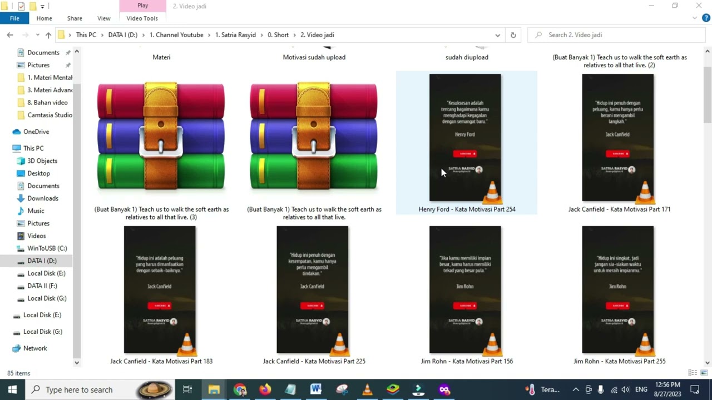Select first WinRAR archive Teach us (3)
This screenshot has width=712, height=400.
click(x=161, y=146)
